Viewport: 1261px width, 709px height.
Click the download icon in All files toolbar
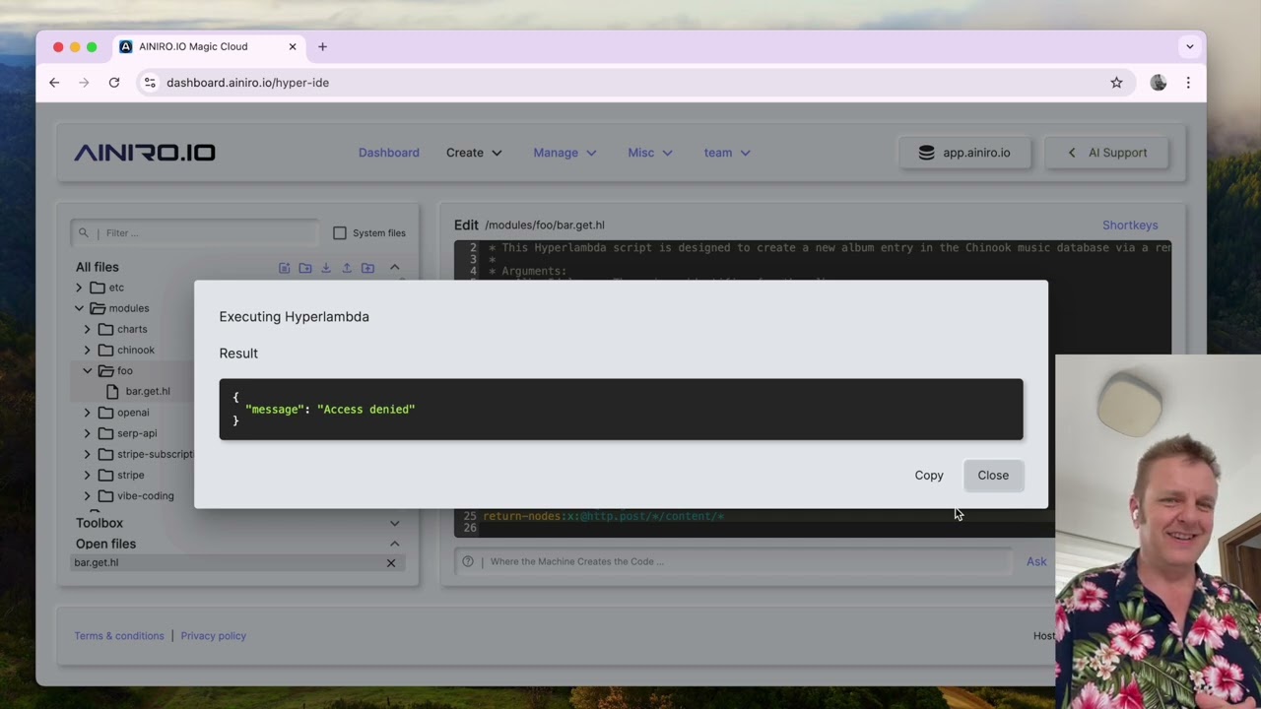click(x=326, y=267)
